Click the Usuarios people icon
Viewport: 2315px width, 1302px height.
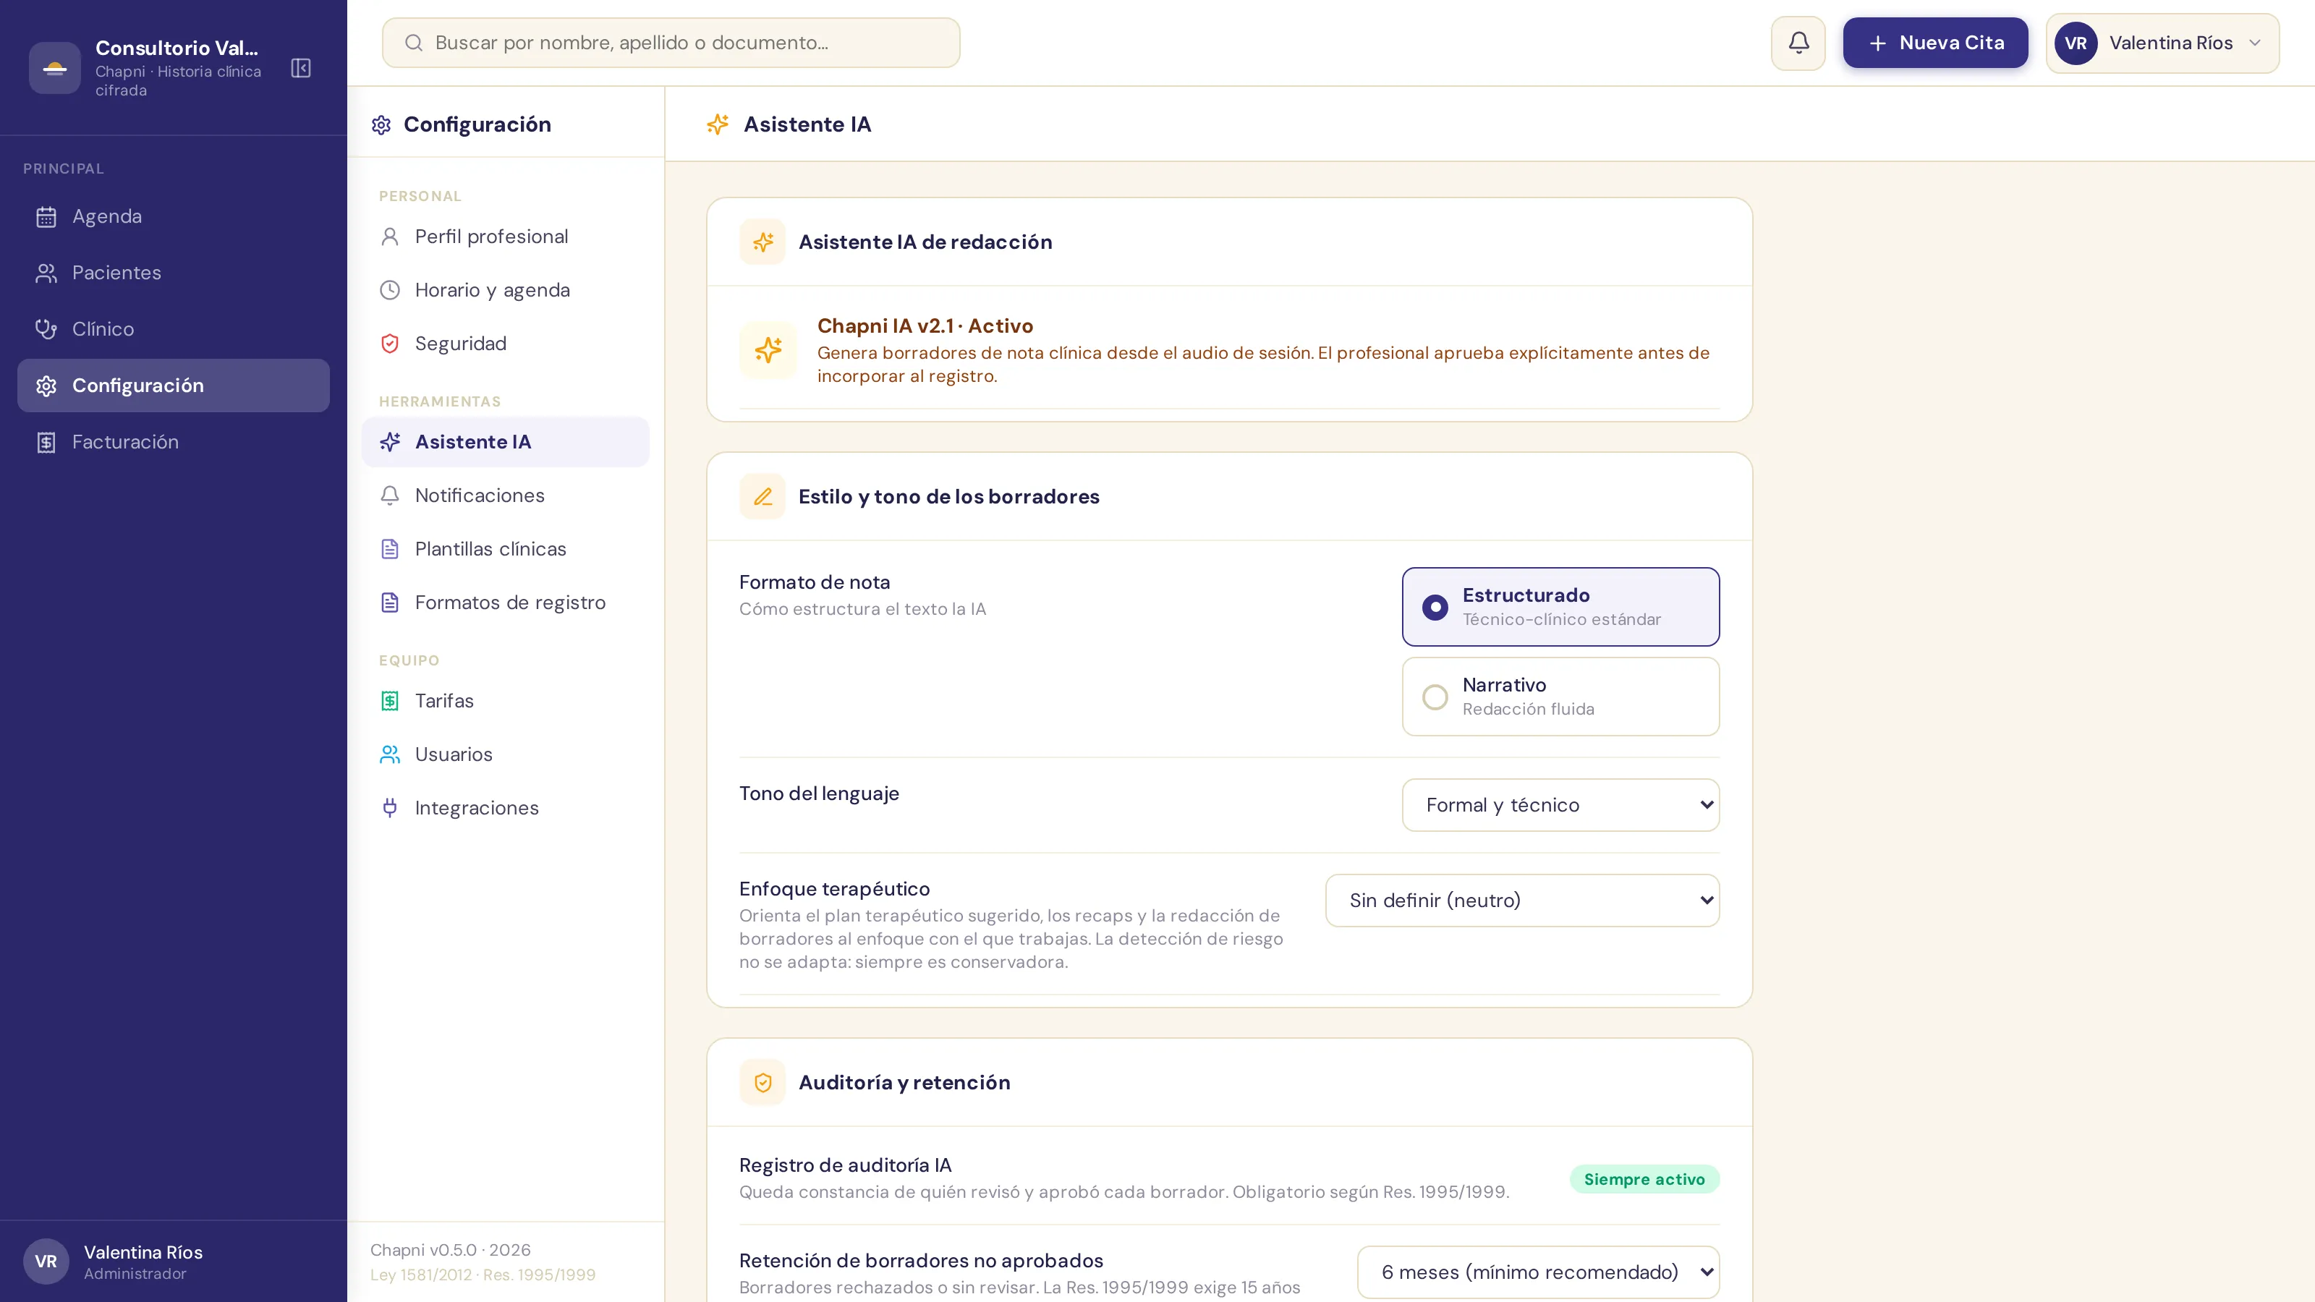pyautogui.click(x=390, y=754)
